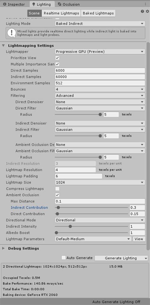Click the vertical scrollbar of Lighting panel
The width and height of the screenshot is (150, 305).
148,146
